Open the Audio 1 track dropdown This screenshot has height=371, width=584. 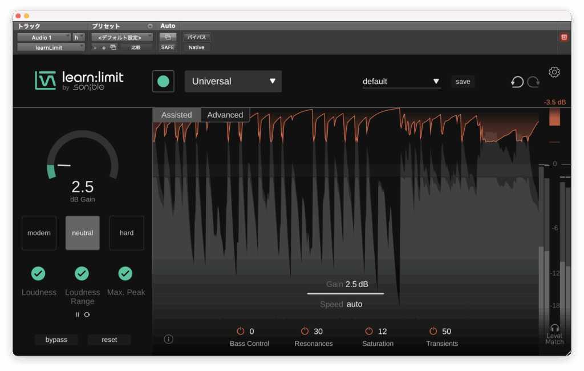[x=44, y=37]
